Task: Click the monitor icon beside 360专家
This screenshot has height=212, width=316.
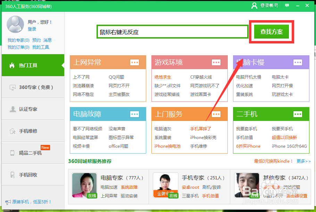Action: point(13,87)
